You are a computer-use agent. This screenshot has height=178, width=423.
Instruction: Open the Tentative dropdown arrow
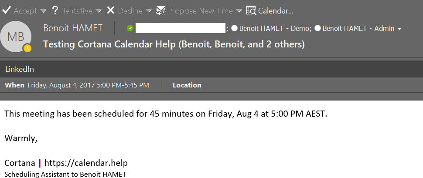pyautogui.click(x=99, y=10)
